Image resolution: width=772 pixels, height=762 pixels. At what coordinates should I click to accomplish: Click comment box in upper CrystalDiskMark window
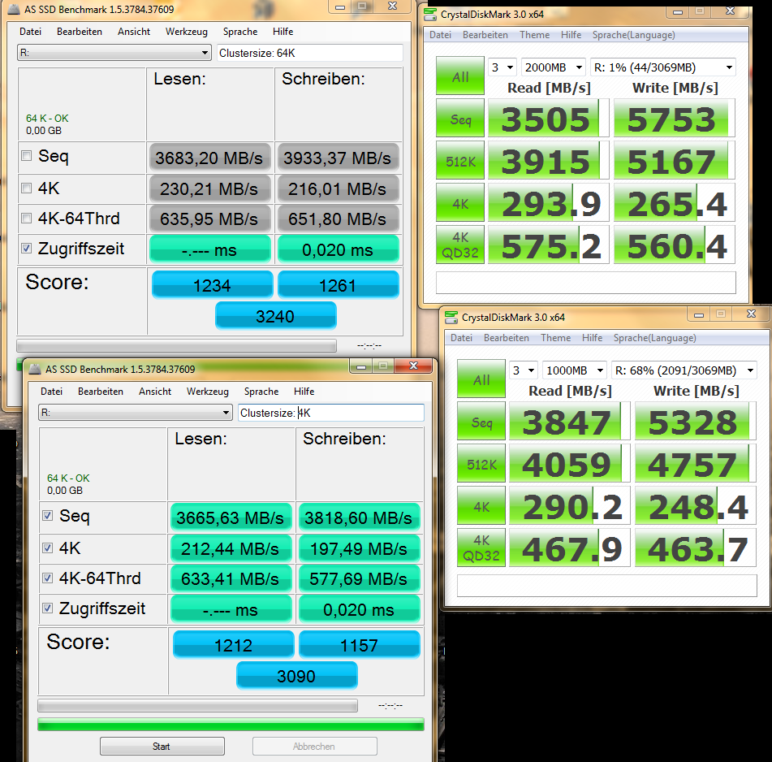tap(586, 282)
